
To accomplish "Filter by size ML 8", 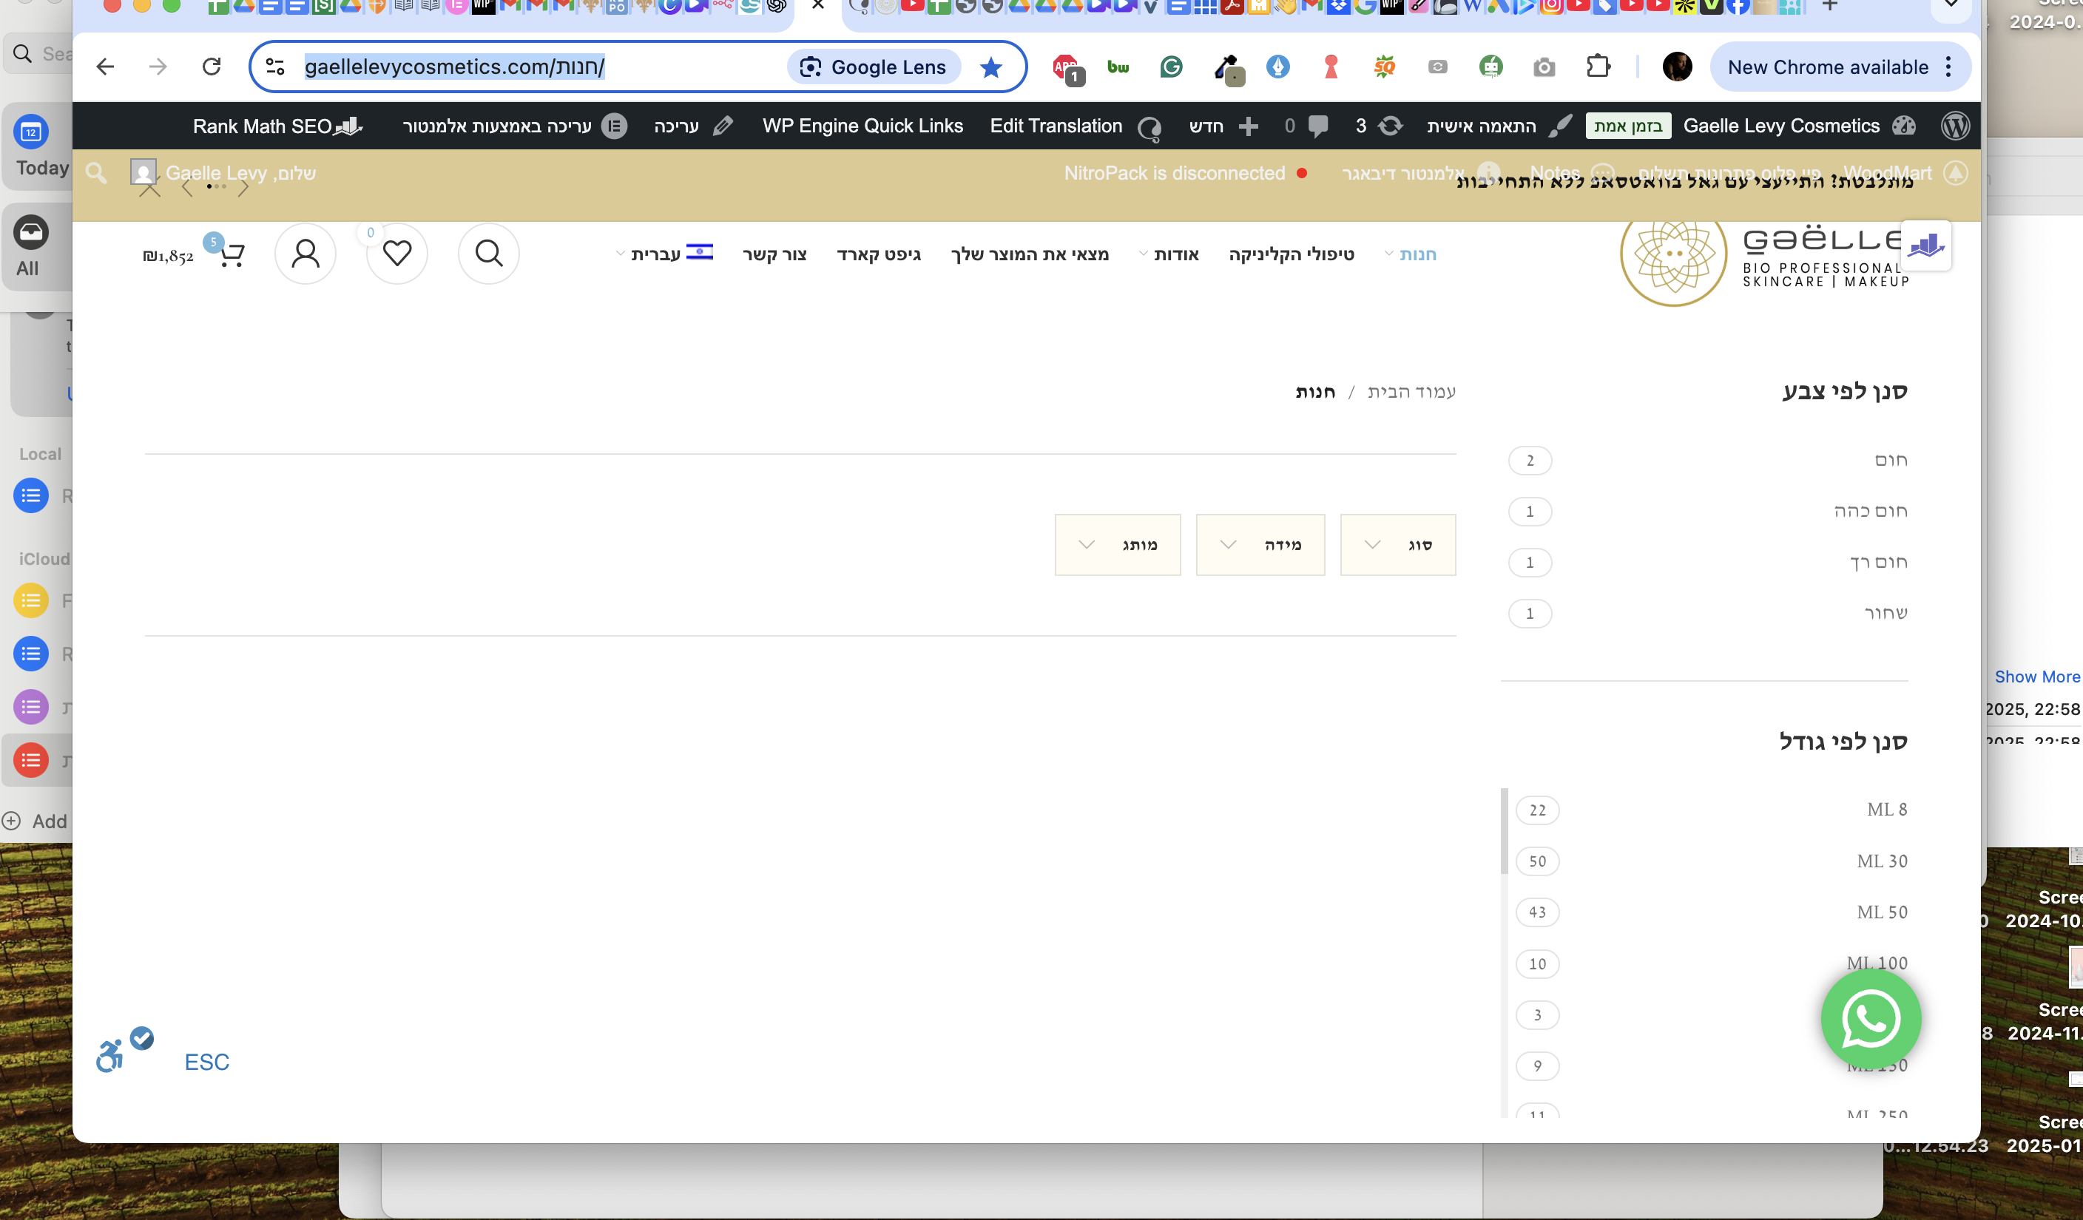I will pos(1887,810).
